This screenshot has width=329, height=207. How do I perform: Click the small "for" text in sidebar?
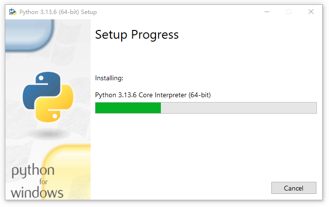[x=44, y=182]
